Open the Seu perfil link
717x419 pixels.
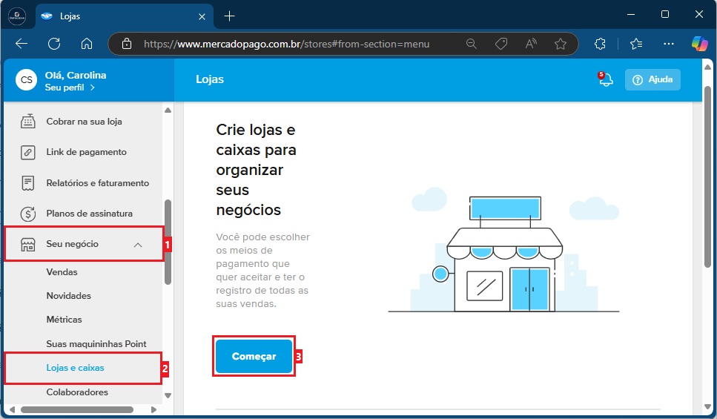[70, 87]
